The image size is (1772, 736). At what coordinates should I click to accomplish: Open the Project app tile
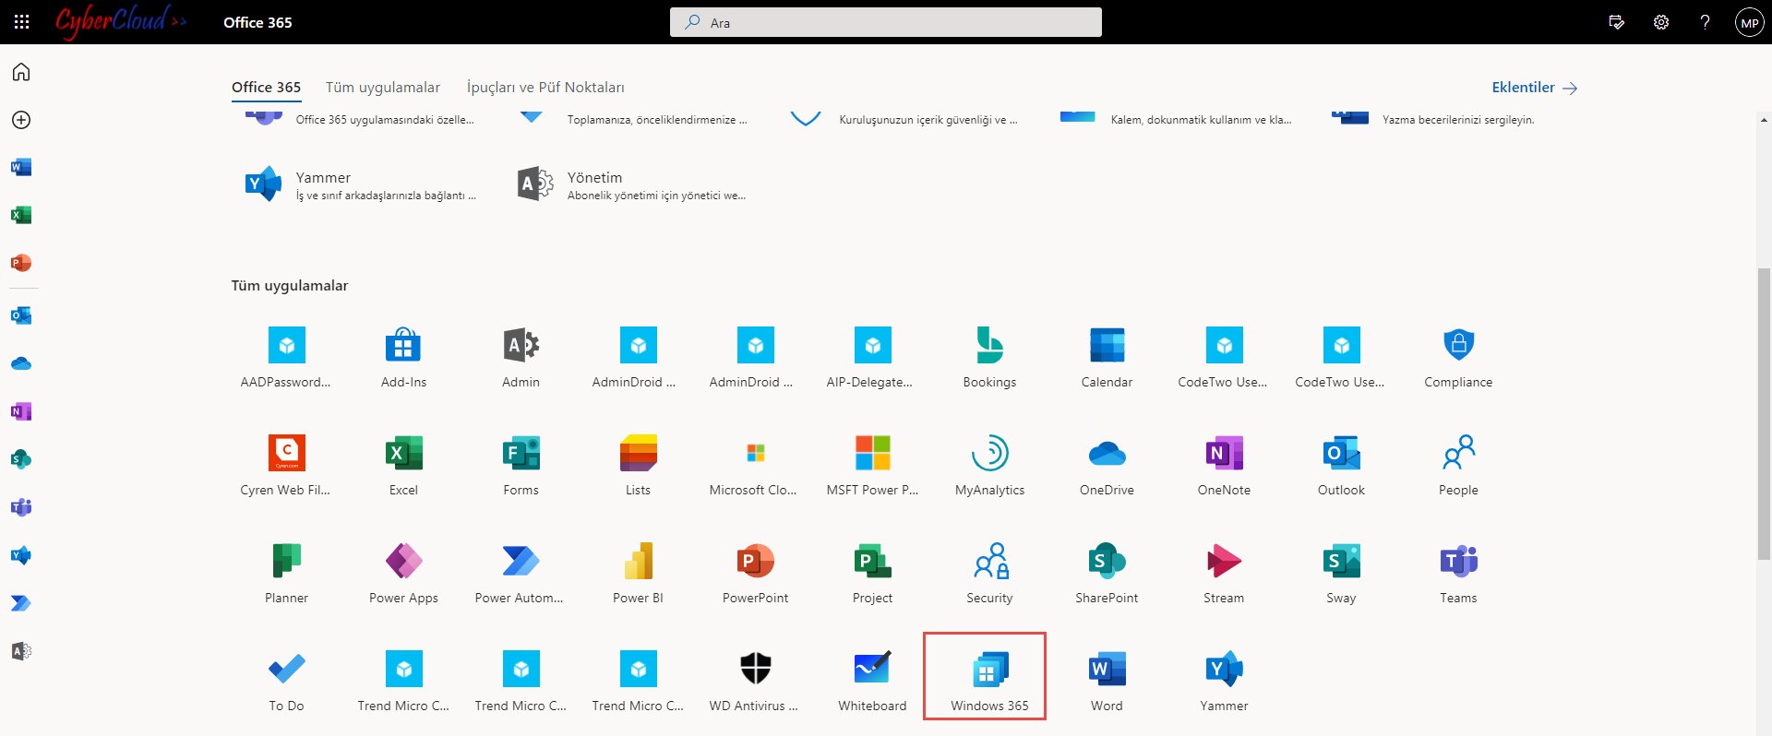pyautogui.click(x=872, y=574)
